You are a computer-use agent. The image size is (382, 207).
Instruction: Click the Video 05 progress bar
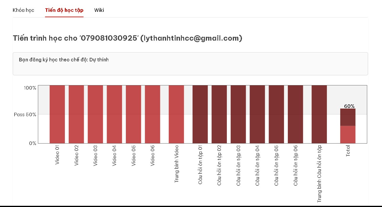pyautogui.click(x=133, y=114)
